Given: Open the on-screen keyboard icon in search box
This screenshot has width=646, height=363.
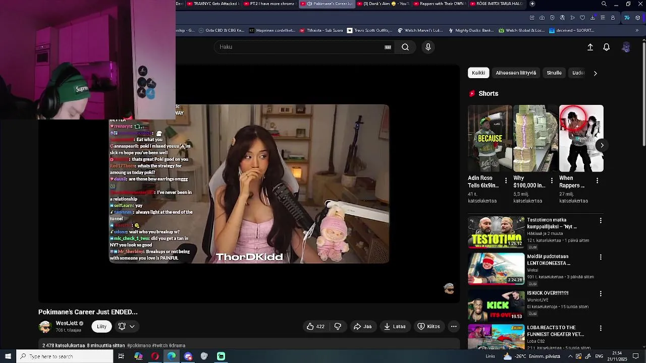Looking at the screenshot, I should click(388, 47).
